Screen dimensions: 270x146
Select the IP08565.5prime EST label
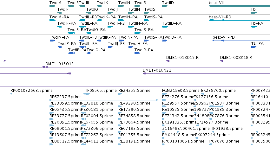click(102, 91)
